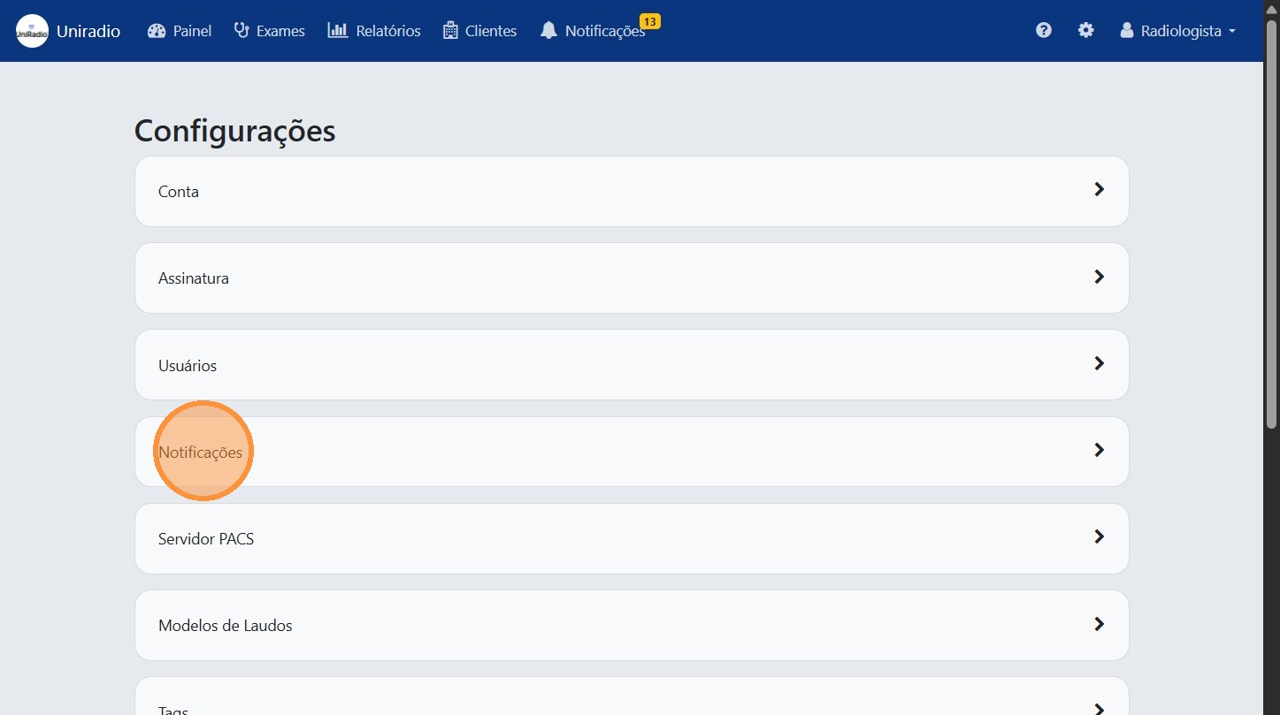Viewport: 1280px width, 715px height.
Task: Click the page vertical scrollbar
Action: click(1271, 354)
